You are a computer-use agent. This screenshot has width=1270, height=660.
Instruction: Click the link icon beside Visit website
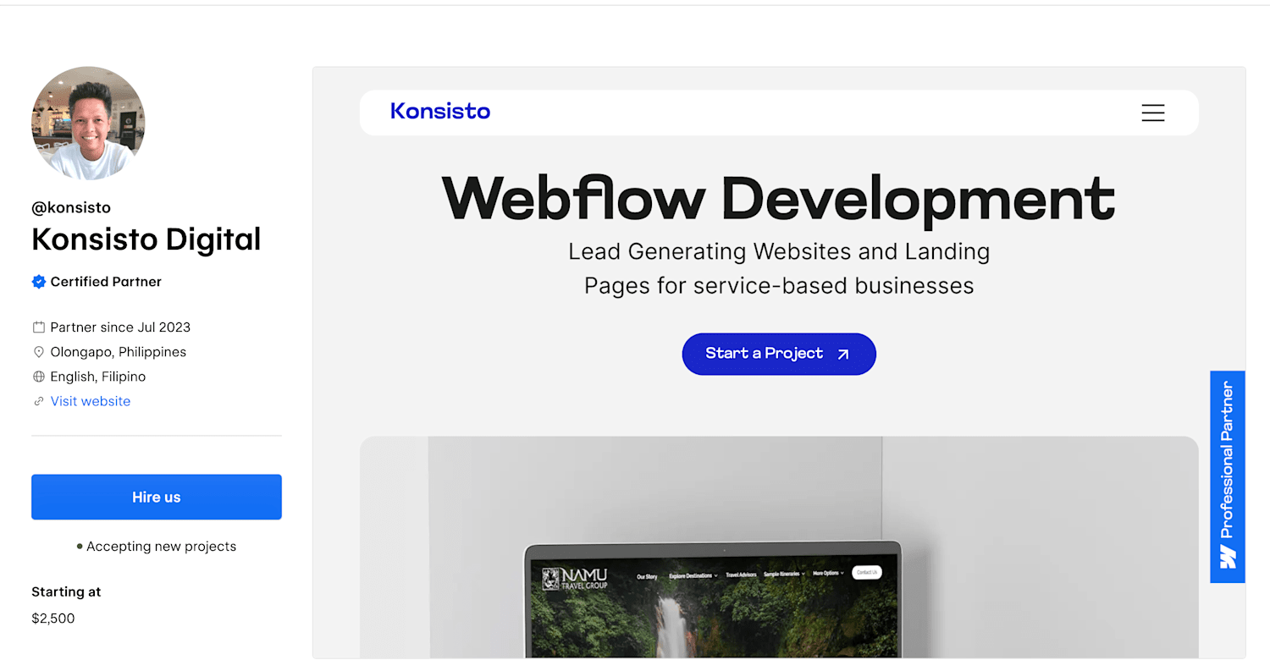click(x=38, y=401)
